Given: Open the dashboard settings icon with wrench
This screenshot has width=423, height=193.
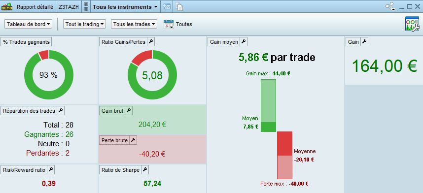Looking at the screenshot, I should 412,24.
